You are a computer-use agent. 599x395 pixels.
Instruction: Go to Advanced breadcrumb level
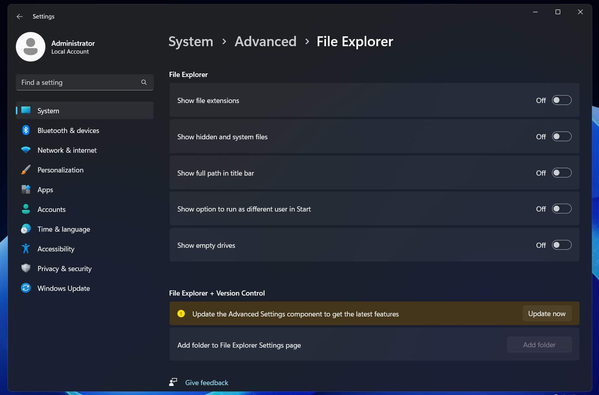(265, 41)
